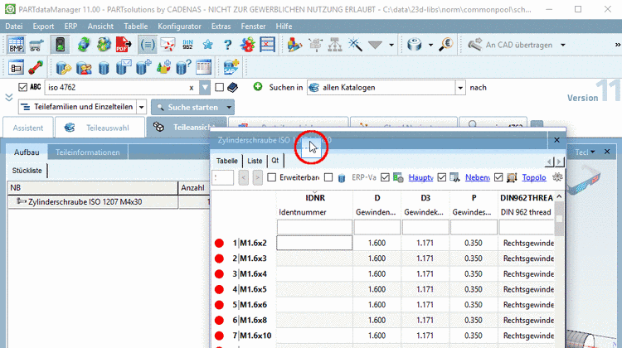Screen dimensions: 622x348
Task: Click the PDF export icon
Action: [x=122, y=45]
